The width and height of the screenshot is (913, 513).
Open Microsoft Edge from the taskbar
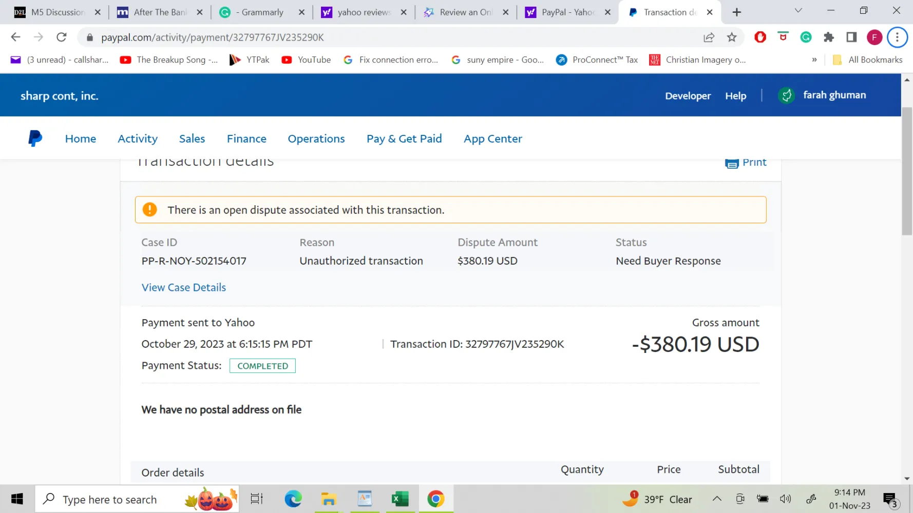click(293, 499)
